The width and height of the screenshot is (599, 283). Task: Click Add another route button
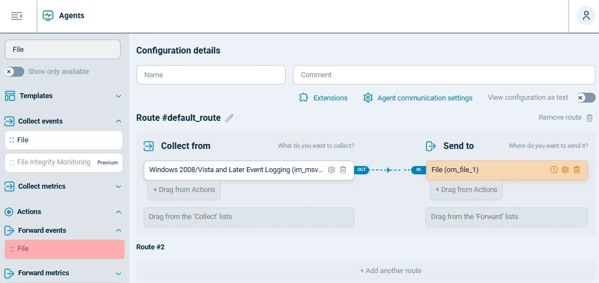pos(391,271)
